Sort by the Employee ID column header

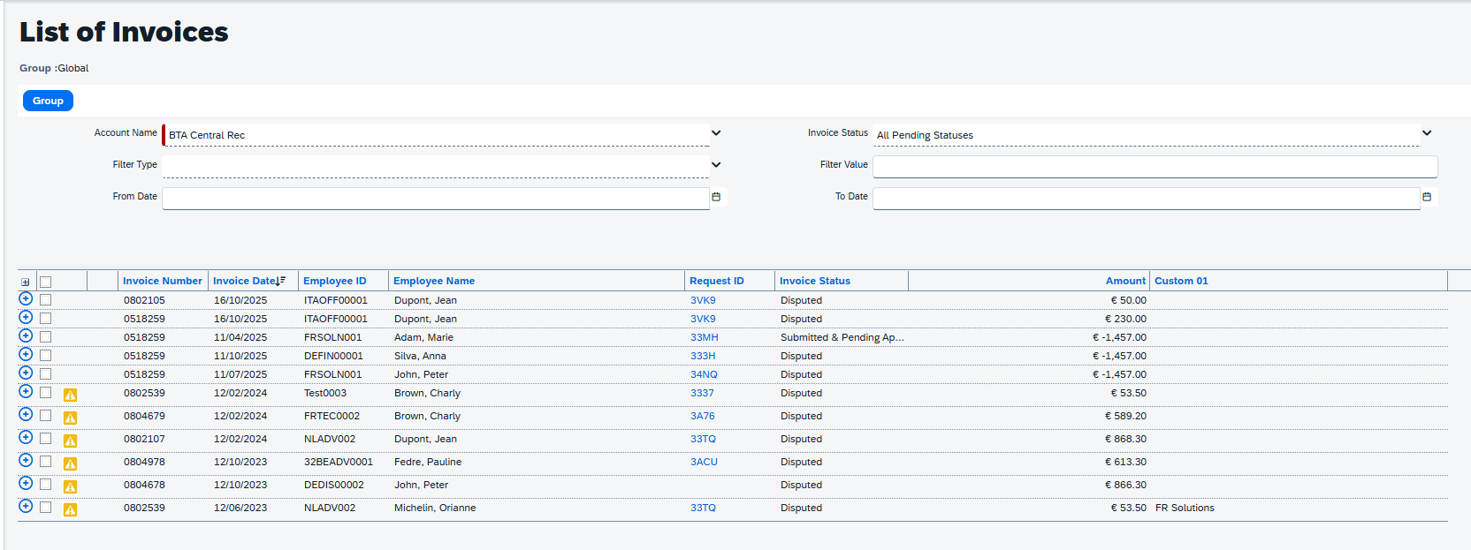click(334, 281)
